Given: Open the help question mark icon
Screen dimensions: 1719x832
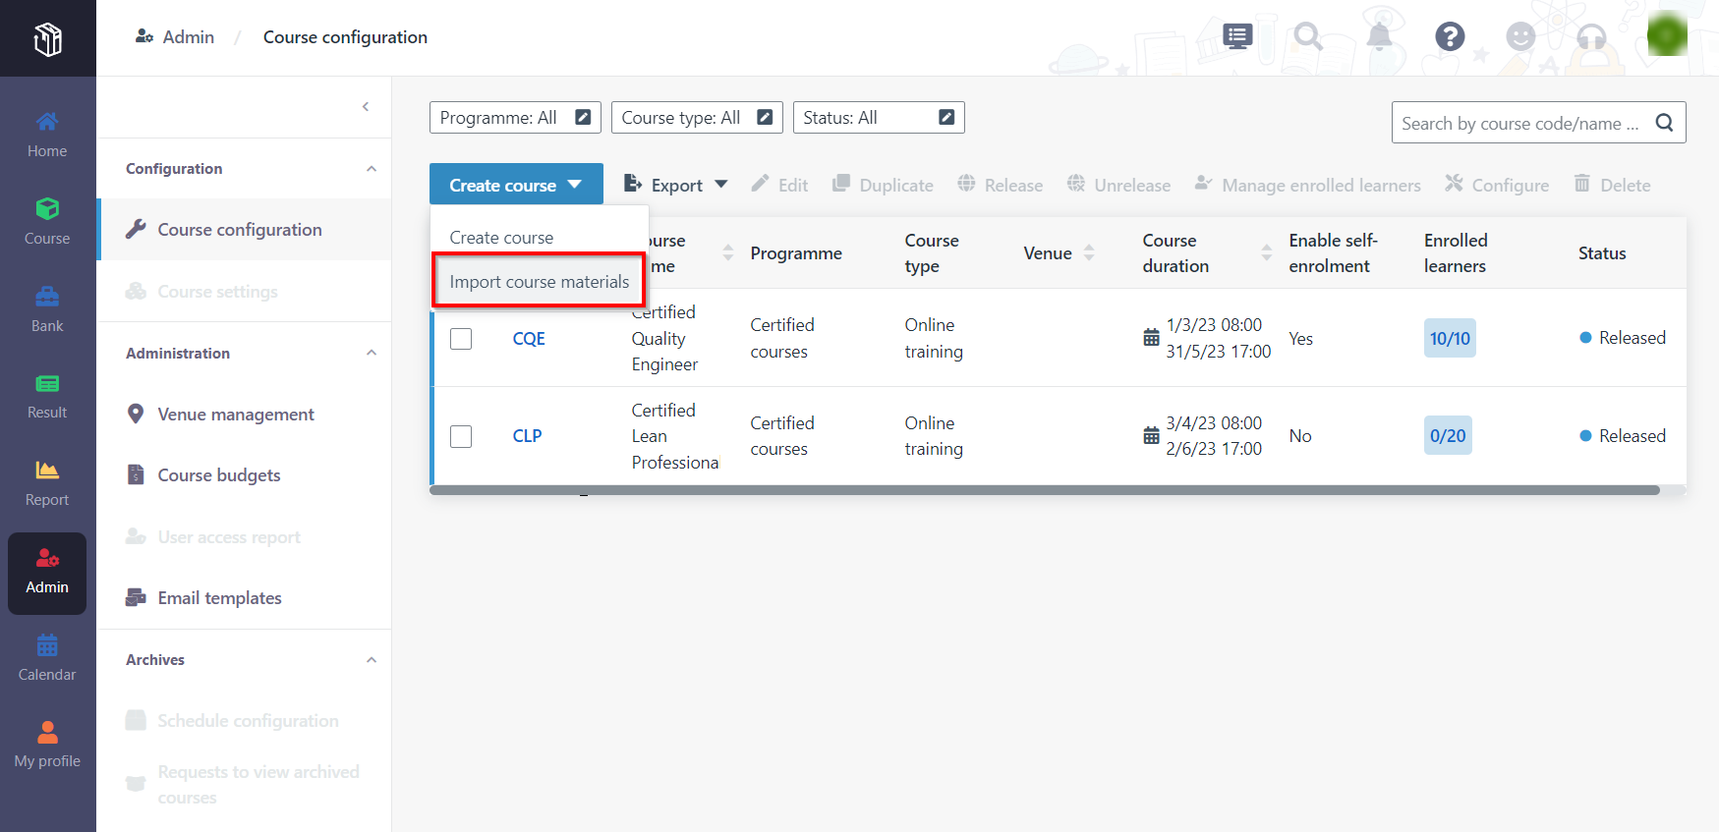Looking at the screenshot, I should [x=1450, y=37].
